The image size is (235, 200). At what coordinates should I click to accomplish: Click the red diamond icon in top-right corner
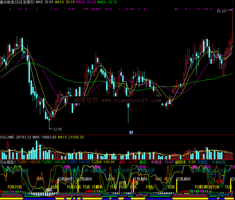tap(232, 2)
